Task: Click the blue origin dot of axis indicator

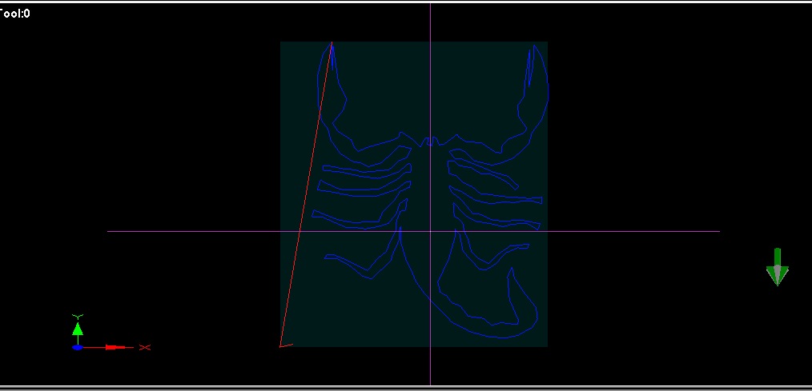Action: pyautogui.click(x=77, y=348)
